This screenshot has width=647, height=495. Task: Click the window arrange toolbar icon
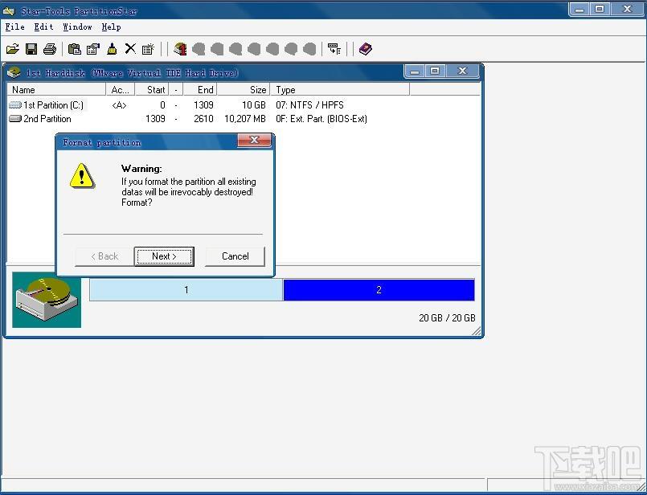point(334,49)
